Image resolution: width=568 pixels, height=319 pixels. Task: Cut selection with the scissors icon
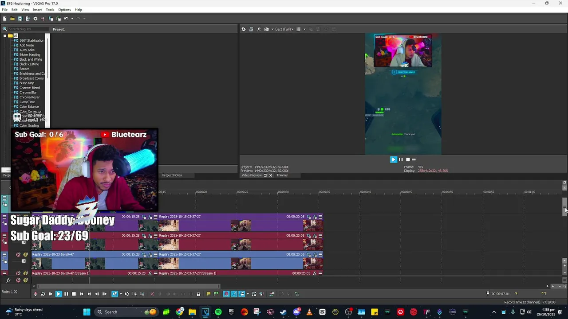(43, 19)
